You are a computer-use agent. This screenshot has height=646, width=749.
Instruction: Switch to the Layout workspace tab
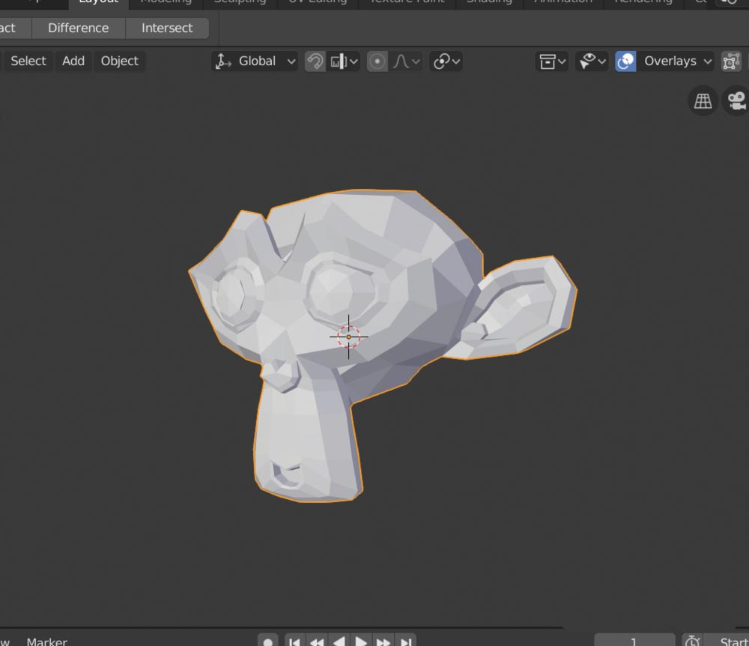pos(97,3)
